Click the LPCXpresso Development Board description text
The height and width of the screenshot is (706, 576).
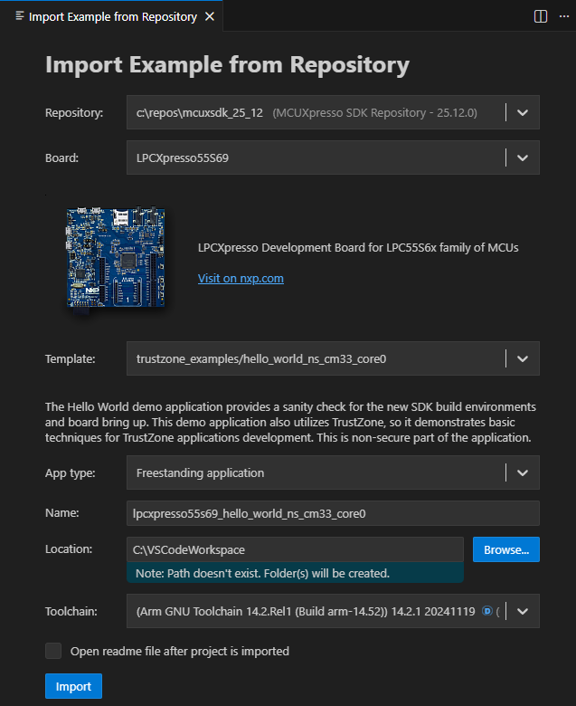(x=358, y=248)
